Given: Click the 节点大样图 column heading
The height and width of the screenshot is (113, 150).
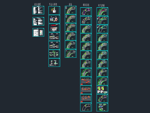Looking at the screenshot, I should [x=53, y=4].
